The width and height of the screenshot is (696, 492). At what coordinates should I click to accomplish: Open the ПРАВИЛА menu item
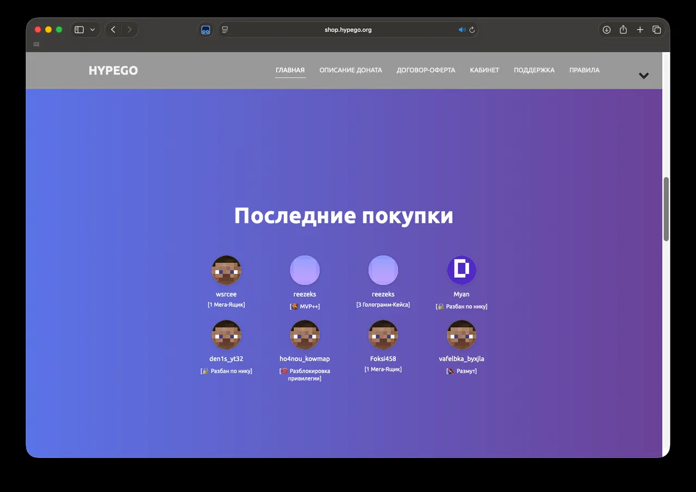(585, 70)
